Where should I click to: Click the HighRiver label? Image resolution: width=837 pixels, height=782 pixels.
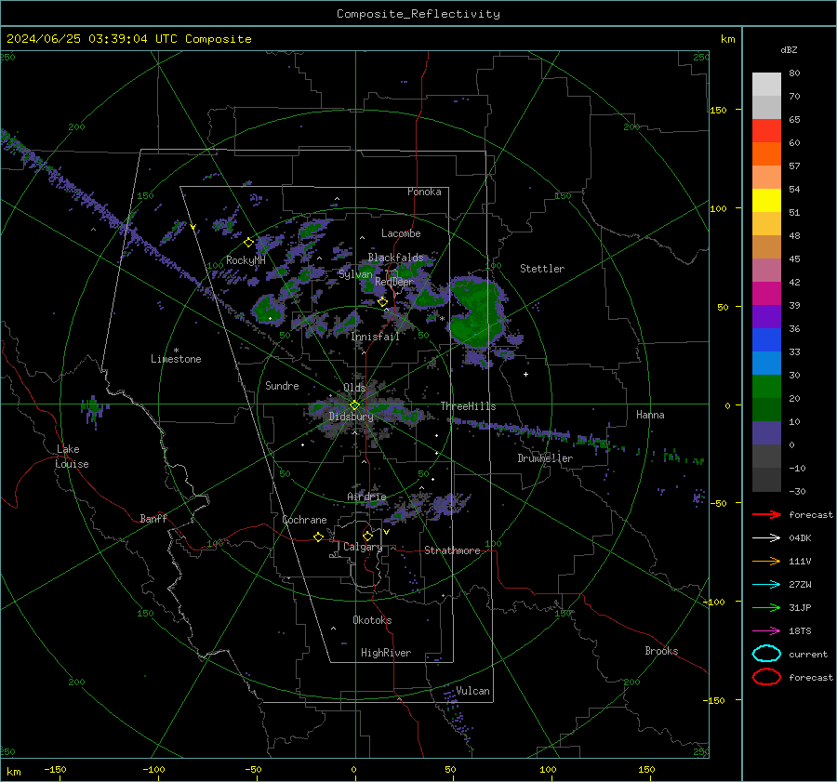click(x=386, y=653)
